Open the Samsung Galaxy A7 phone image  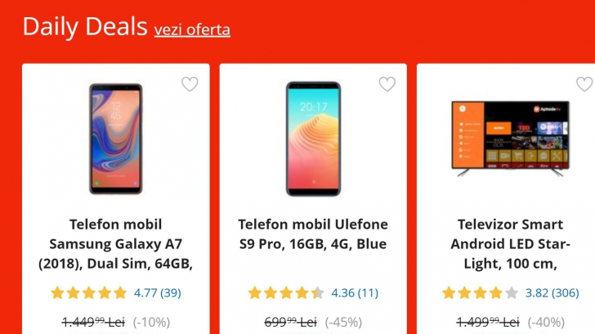(115, 140)
